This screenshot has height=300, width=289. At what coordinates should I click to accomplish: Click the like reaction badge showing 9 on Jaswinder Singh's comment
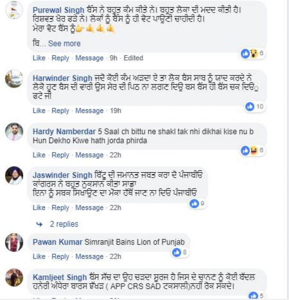tap(195, 204)
